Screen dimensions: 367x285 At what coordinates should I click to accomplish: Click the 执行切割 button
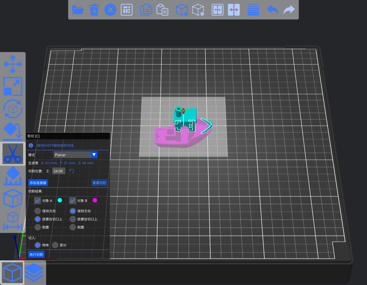(x=36, y=254)
